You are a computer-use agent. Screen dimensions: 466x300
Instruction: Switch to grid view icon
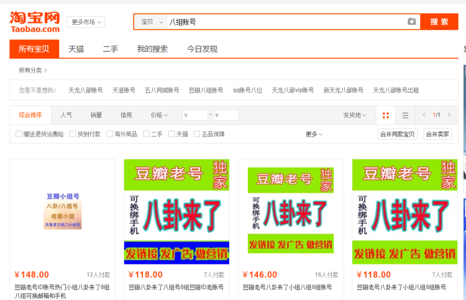pyautogui.click(x=386, y=116)
